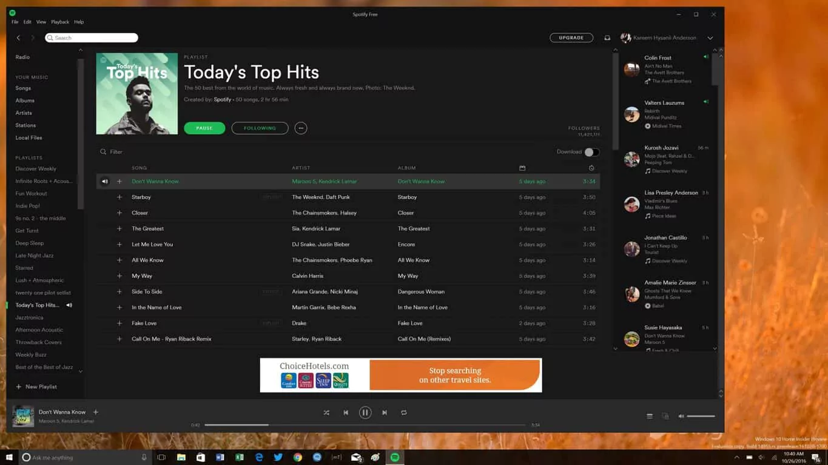Turn on repeat mode

tap(404, 412)
